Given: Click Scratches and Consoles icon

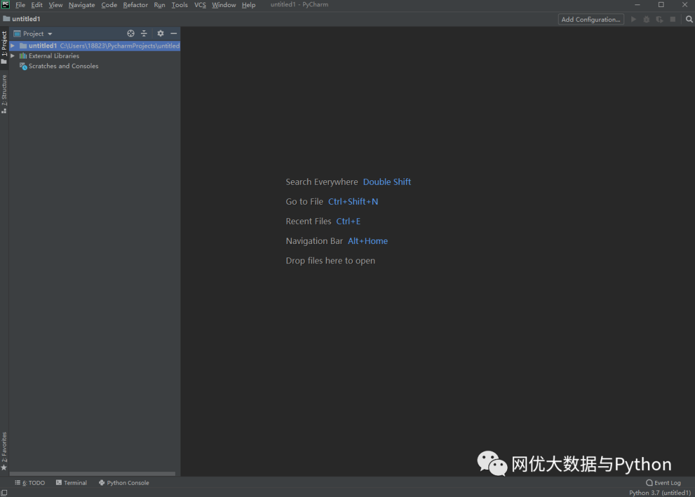Looking at the screenshot, I should click(x=24, y=66).
